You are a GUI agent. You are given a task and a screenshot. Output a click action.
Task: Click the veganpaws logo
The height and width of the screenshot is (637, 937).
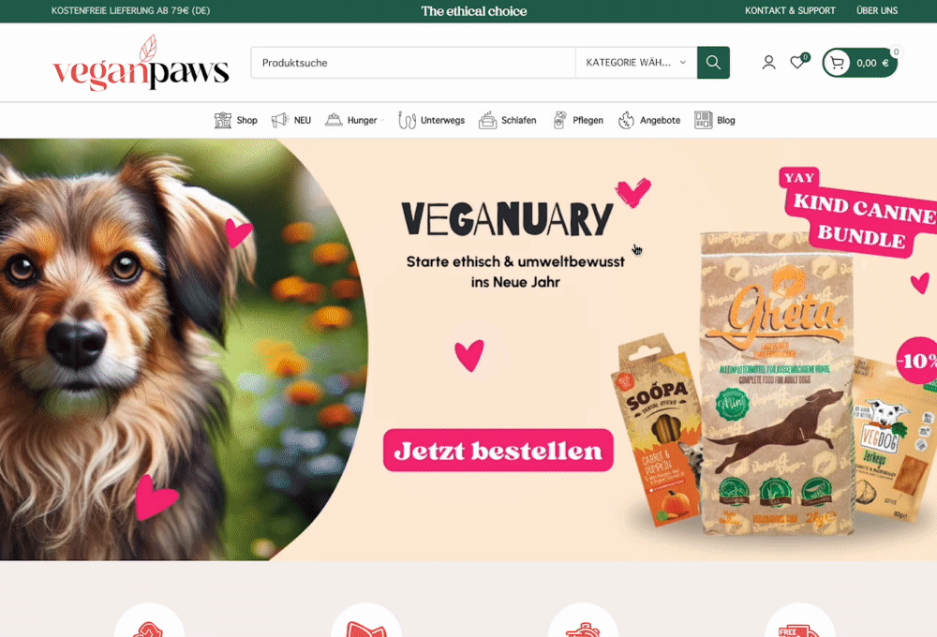pos(141,63)
